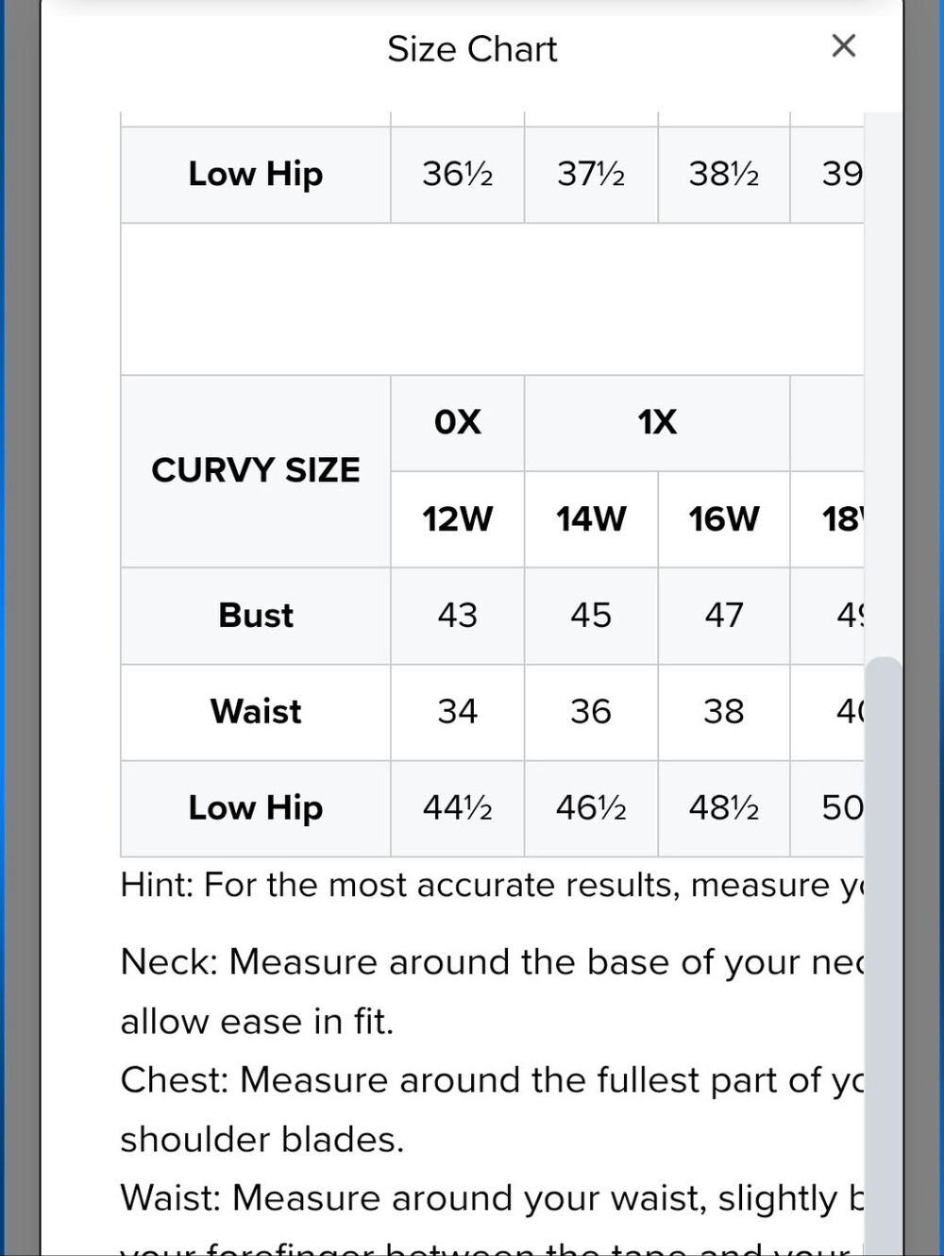This screenshot has width=944, height=1256.
Task: Click the low hip value 48½
Action: pyautogui.click(x=724, y=808)
